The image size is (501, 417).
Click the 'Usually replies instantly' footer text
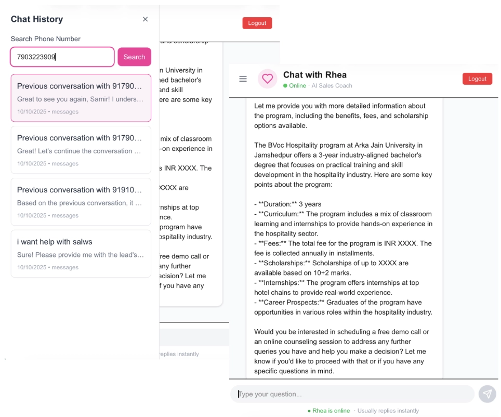click(388, 411)
